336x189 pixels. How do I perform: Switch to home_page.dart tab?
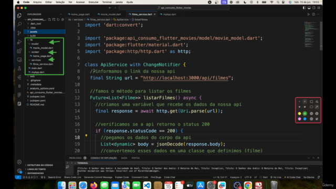click(80, 14)
